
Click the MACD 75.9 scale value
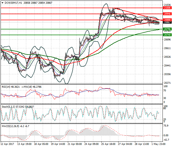(x=166, y=126)
